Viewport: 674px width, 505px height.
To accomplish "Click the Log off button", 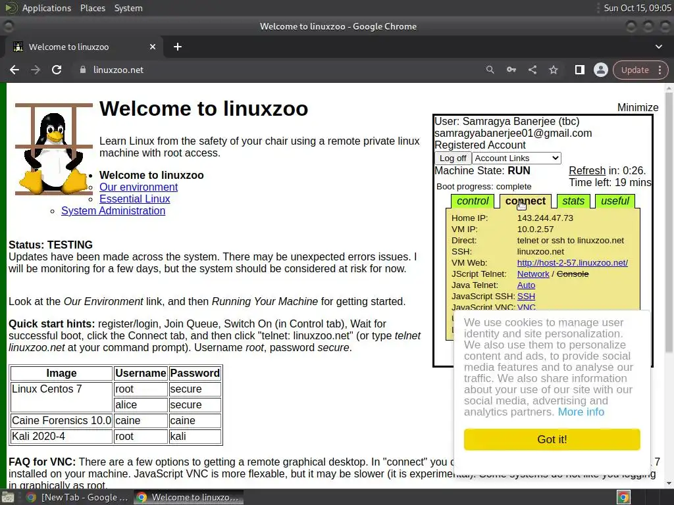I will [453, 158].
